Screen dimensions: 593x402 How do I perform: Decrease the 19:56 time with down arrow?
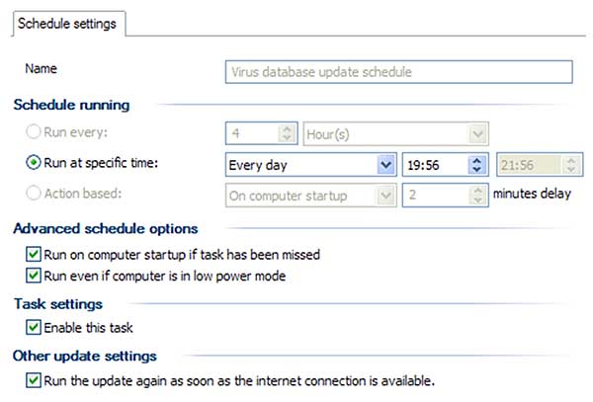click(476, 169)
